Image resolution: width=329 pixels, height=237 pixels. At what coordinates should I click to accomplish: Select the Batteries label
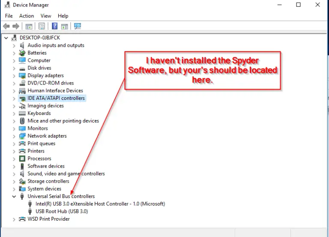tap(37, 53)
